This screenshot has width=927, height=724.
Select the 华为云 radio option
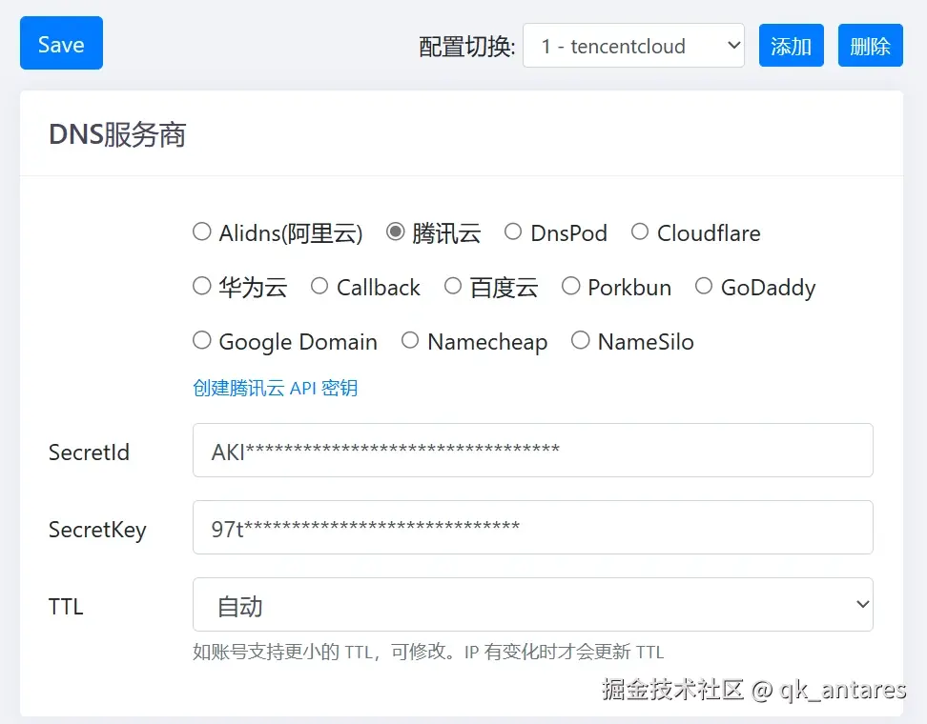202,286
